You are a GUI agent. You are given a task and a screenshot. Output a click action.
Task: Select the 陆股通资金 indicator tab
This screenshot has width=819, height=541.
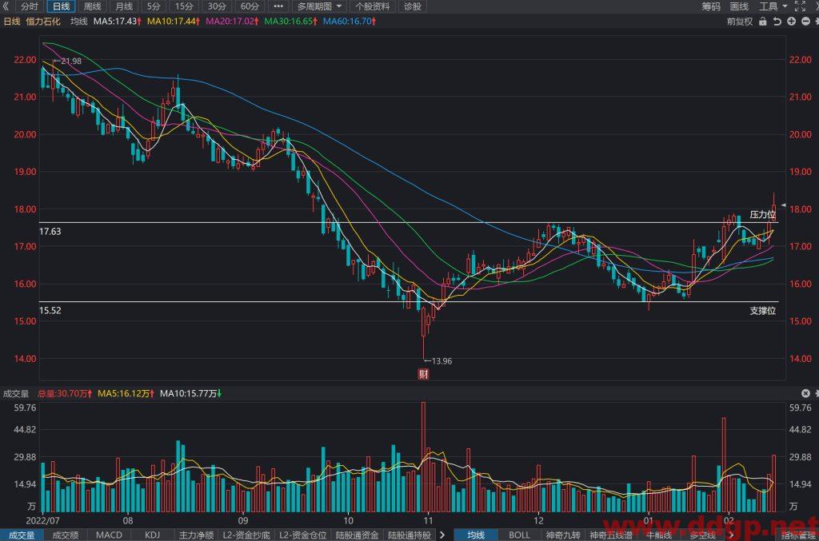coord(358,535)
